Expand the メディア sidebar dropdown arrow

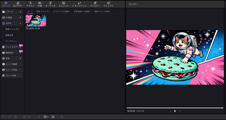point(20,12)
